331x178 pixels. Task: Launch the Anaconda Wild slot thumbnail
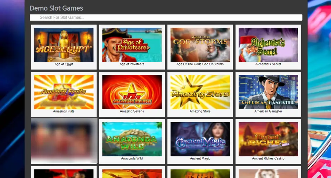(132, 139)
